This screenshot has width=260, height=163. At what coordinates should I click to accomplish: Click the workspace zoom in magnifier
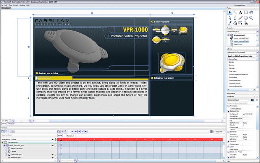[x=30, y=121]
